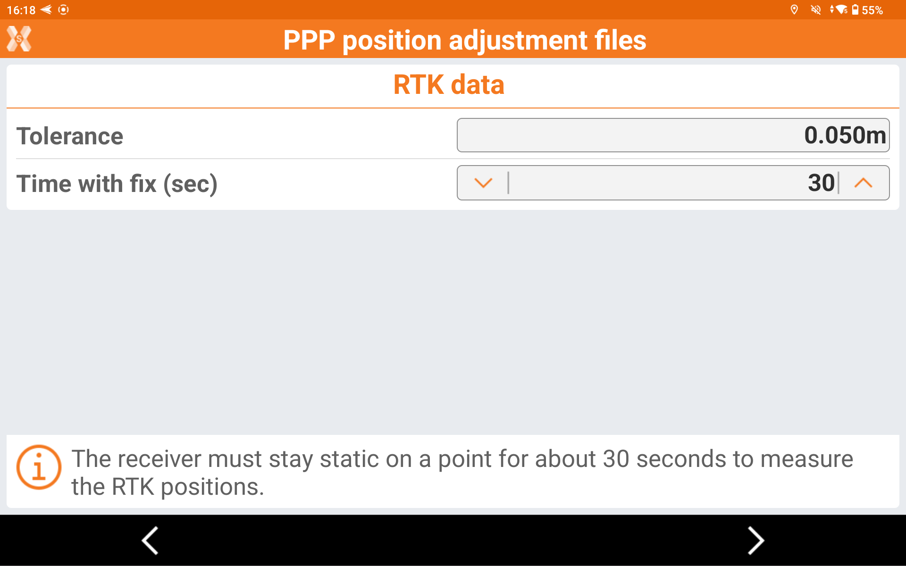This screenshot has height=566, width=906.
Task: Decrease time with fix using down chevron
Action: coord(483,183)
